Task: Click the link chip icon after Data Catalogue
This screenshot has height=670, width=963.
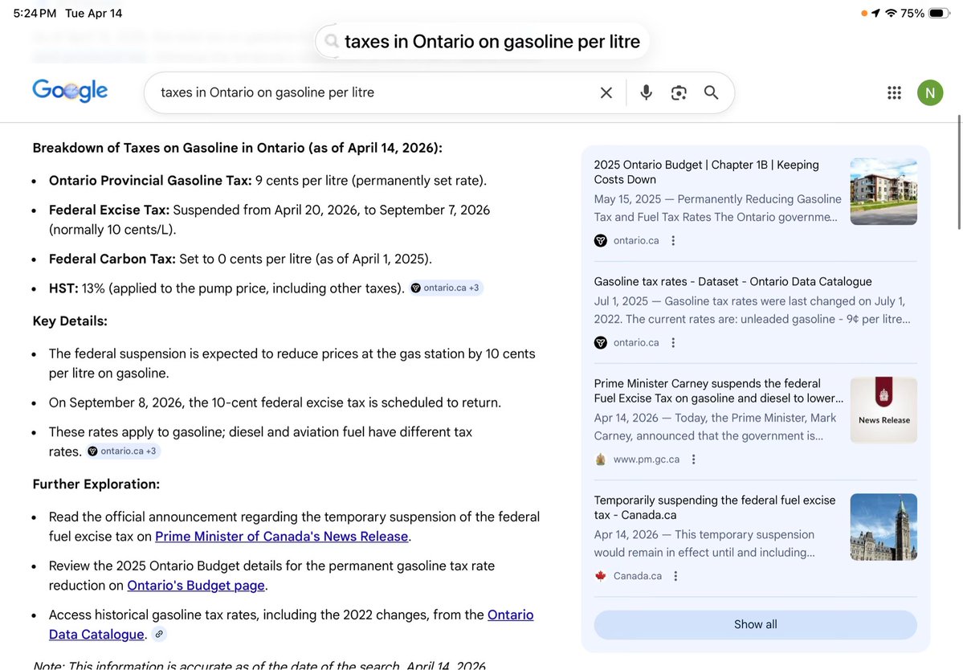Action: (159, 635)
